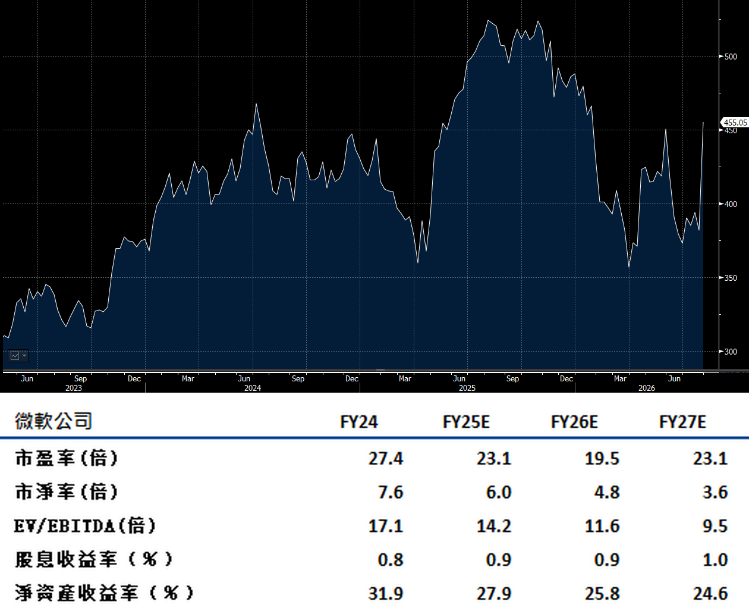Click the 3.6 value in 市淨率 row
The height and width of the screenshot is (611, 749).
(x=715, y=493)
